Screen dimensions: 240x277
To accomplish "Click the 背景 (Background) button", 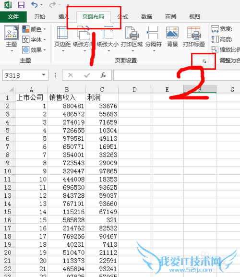I will coord(172,37).
